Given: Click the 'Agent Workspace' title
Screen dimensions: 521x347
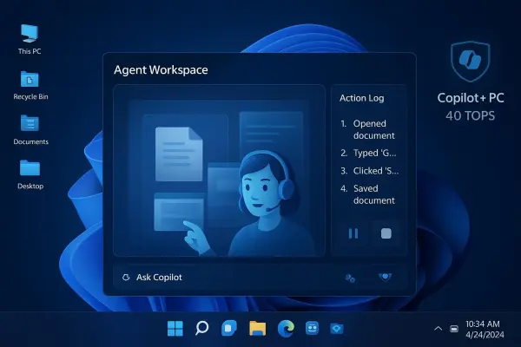Looking at the screenshot, I should click(161, 70).
